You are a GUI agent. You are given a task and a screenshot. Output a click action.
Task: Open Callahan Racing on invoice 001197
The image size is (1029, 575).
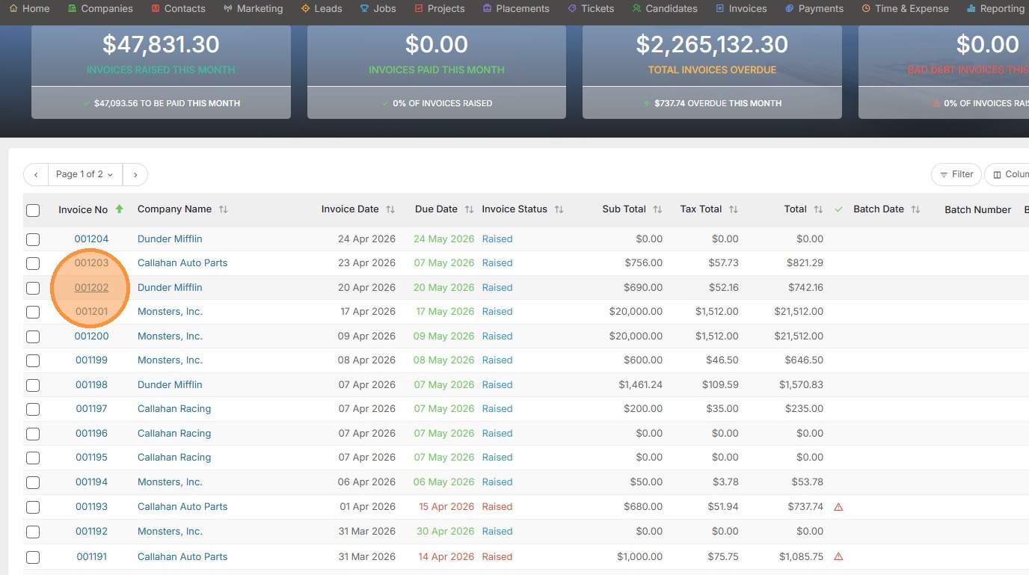pyautogui.click(x=174, y=409)
